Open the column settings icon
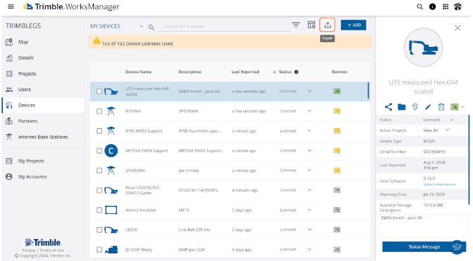 tap(311, 25)
